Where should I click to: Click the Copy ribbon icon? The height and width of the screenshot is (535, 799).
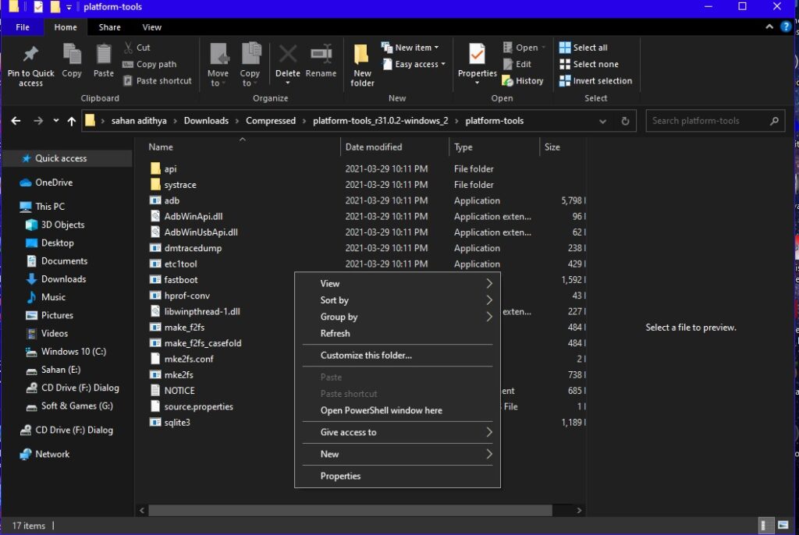[x=72, y=55]
